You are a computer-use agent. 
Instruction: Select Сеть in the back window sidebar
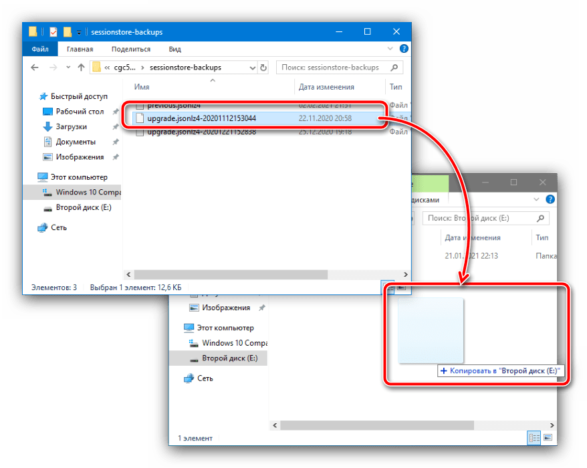click(205, 378)
